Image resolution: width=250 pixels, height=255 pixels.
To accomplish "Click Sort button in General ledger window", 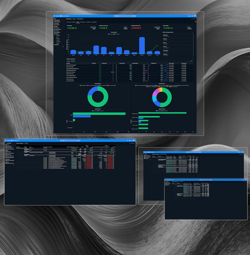I will 27,143.
